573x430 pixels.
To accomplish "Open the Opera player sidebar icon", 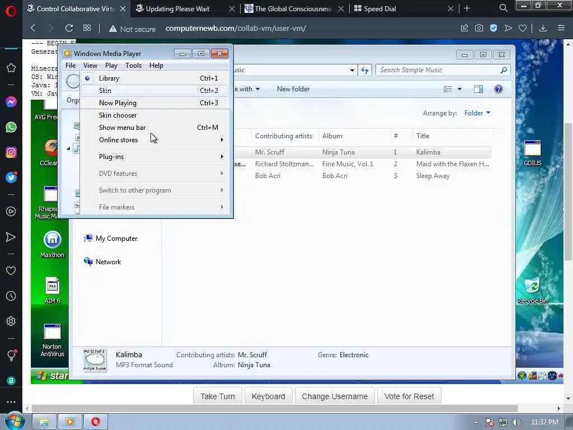I will pos(11,211).
